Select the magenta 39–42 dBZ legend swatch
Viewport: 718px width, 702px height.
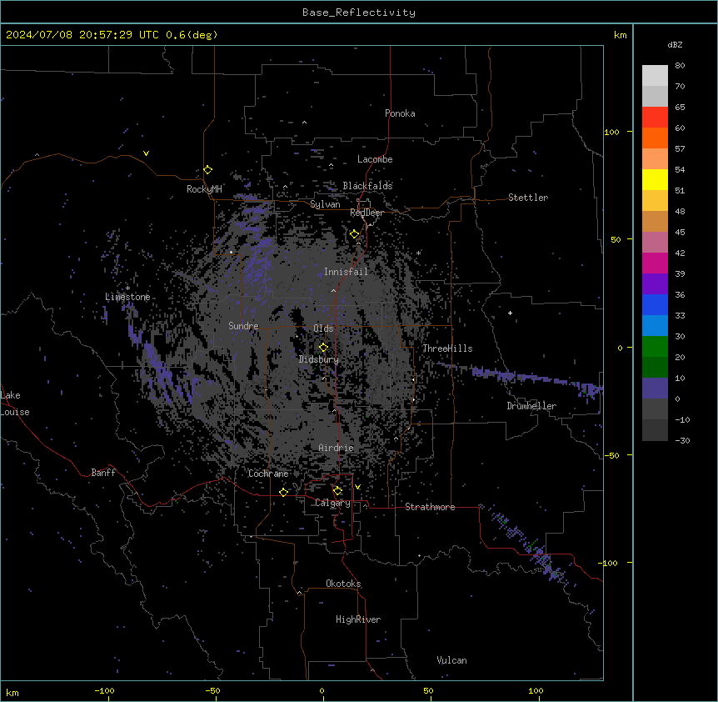tap(655, 263)
